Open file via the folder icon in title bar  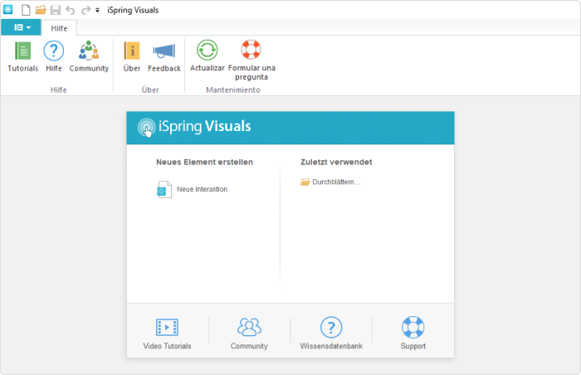point(41,10)
